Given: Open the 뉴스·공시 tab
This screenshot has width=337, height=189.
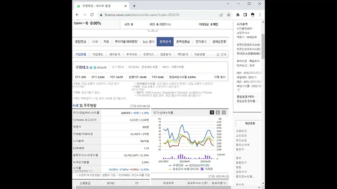Looking at the screenshot, I should coord(148,42).
